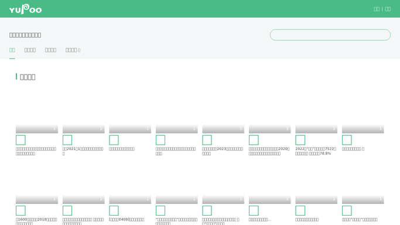Open the thumbnail above the 0408 title
The height and width of the screenshot is (225, 400).
tap(130, 183)
